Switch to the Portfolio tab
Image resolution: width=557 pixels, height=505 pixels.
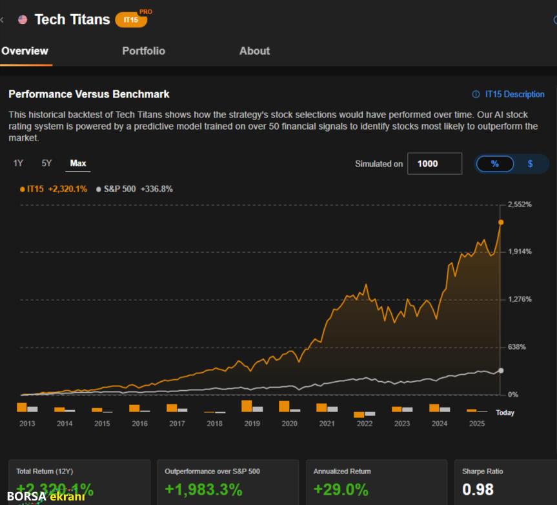pyautogui.click(x=143, y=51)
